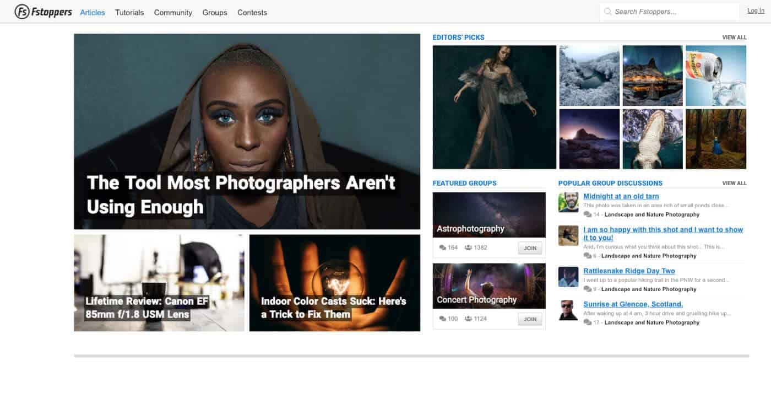This screenshot has height=409, width=771.
Task: Click the Astrophotography members count icon
Action: tap(468, 247)
